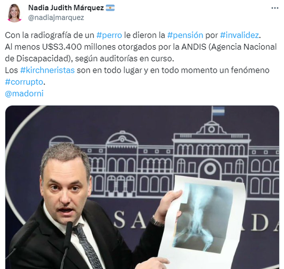This screenshot has height=269, width=284.
Task: Open the #pensión hashtag
Action: (185, 35)
